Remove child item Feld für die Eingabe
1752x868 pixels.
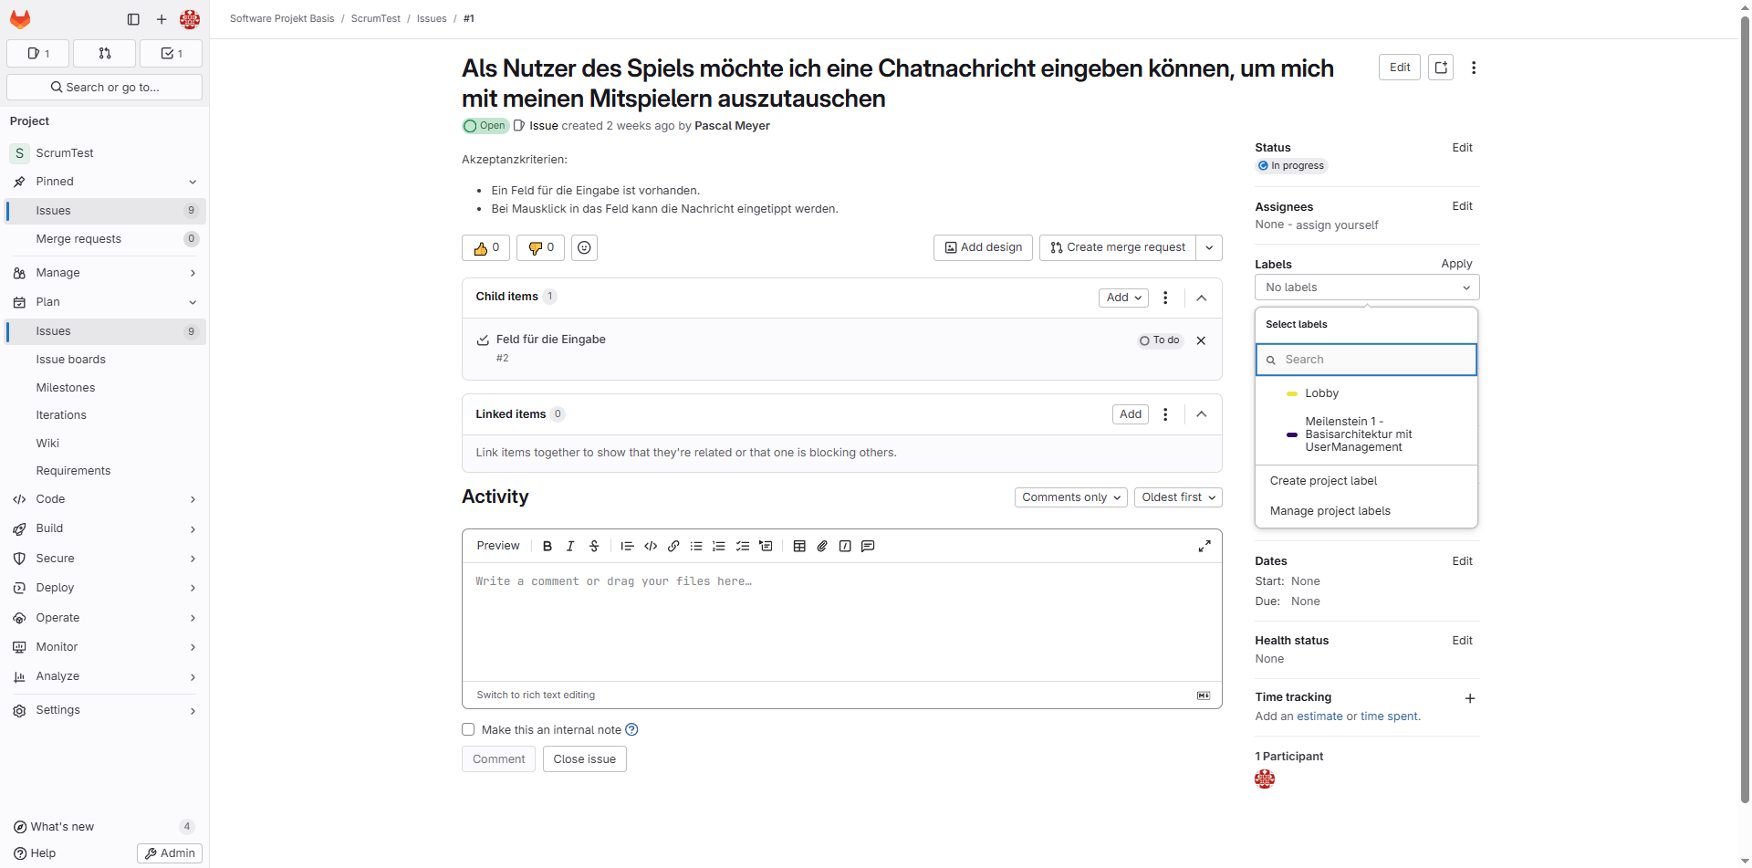(1201, 340)
